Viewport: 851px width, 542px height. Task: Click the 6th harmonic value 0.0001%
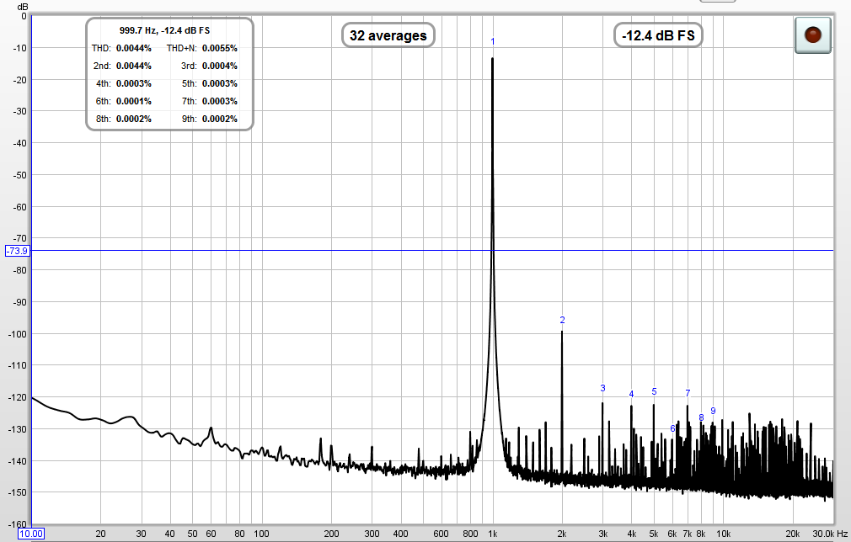tap(133, 101)
